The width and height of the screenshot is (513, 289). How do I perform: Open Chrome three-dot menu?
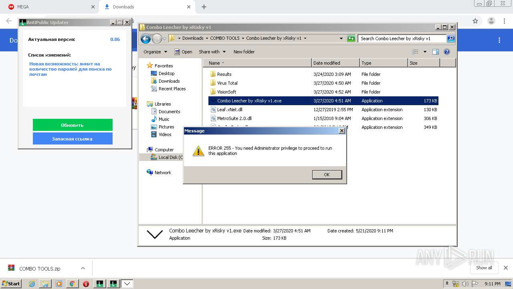pyautogui.click(x=505, y=21)
